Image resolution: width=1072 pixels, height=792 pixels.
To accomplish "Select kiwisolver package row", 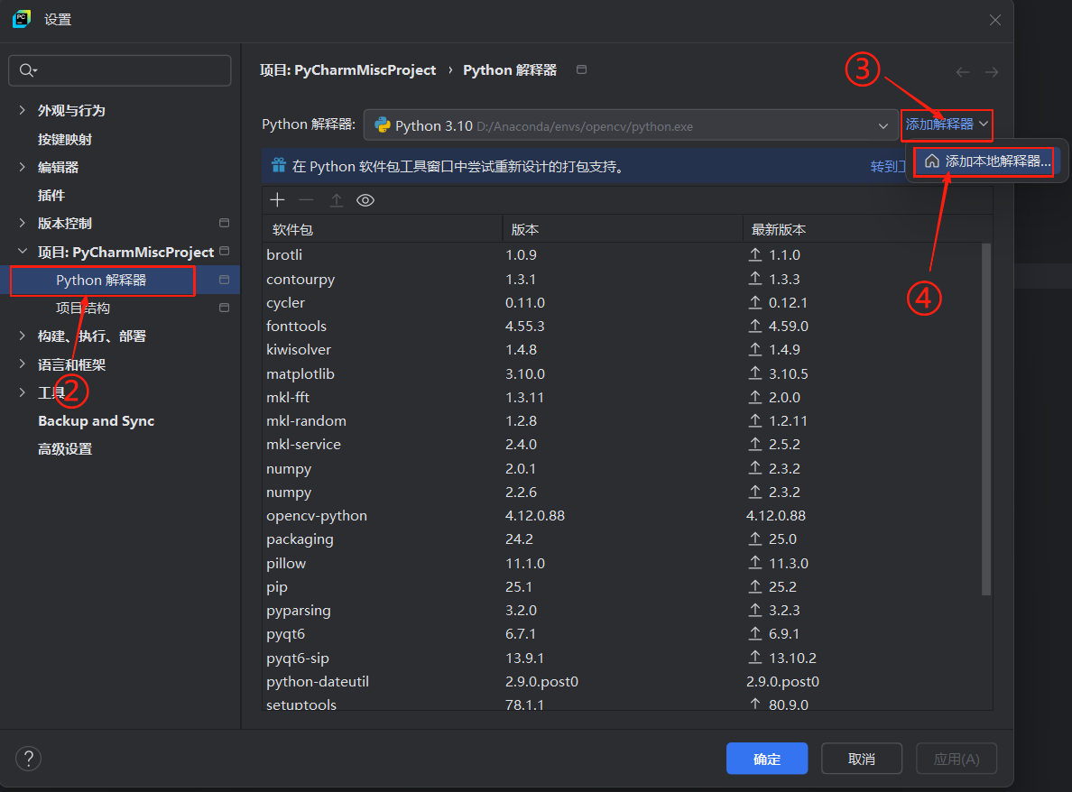I will [622, 349].
